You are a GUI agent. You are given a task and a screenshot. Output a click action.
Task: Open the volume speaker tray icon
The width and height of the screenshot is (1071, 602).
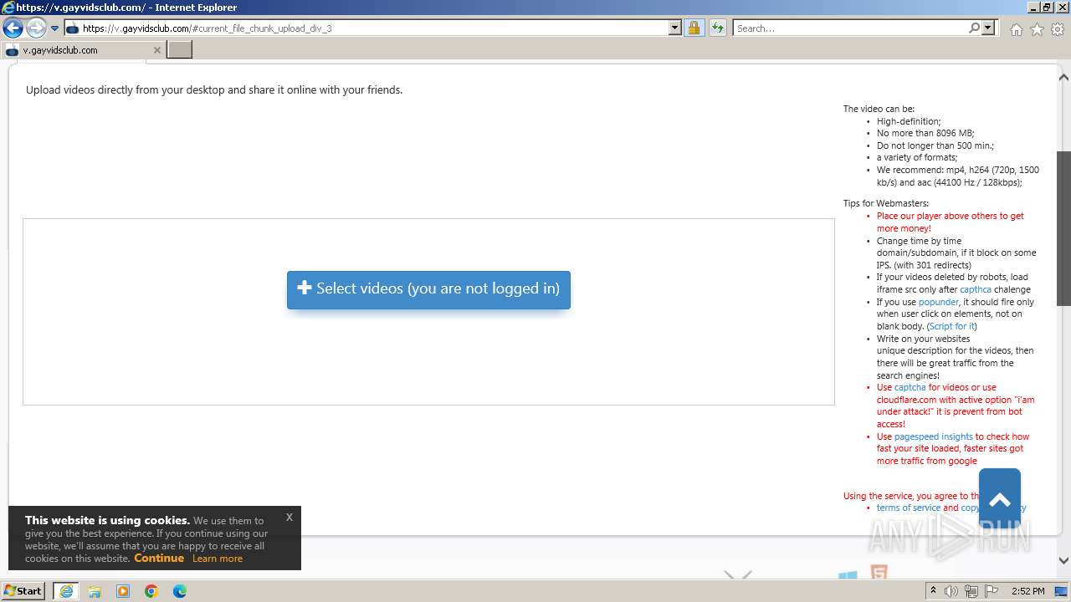(951, 591)
